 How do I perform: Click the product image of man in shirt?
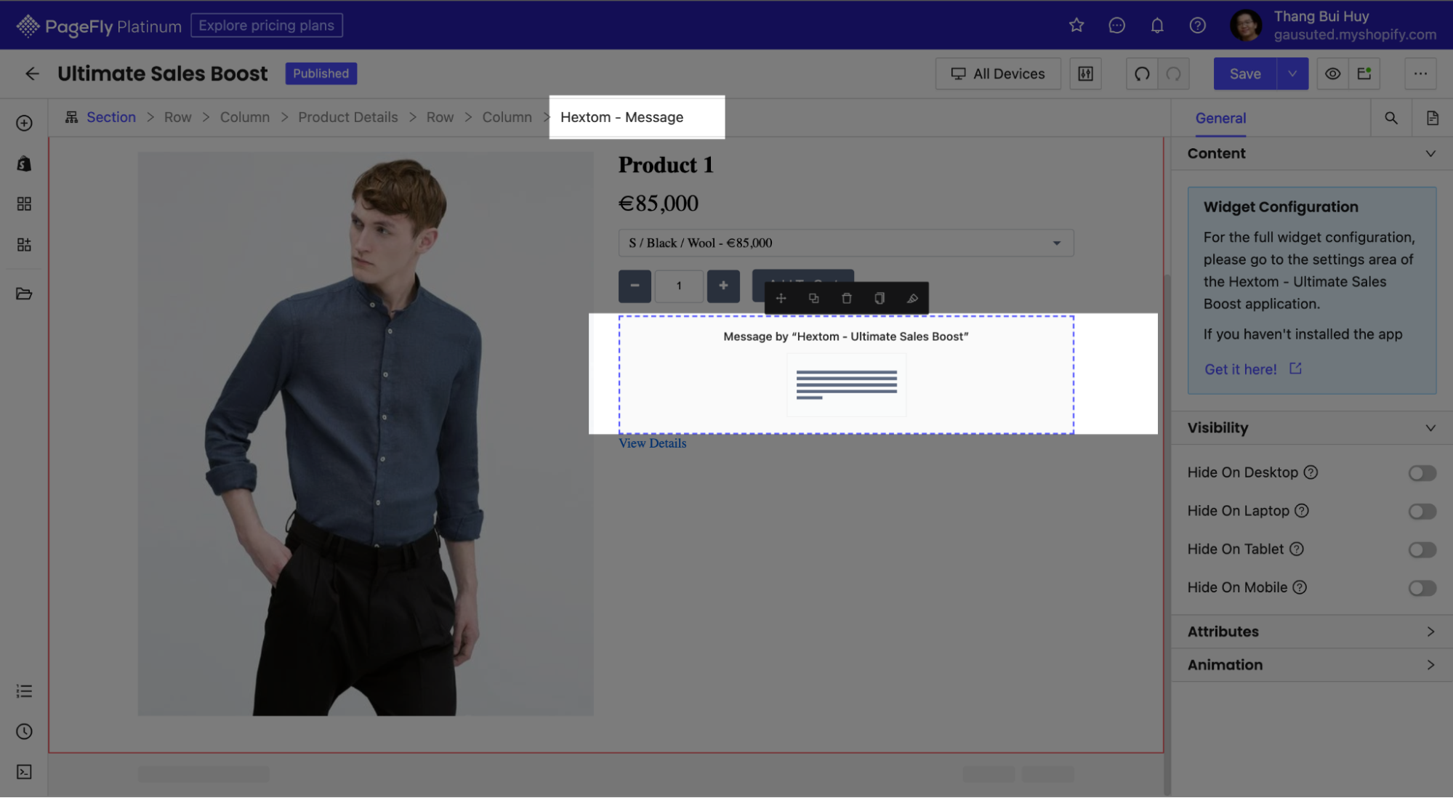pos(366,434)
